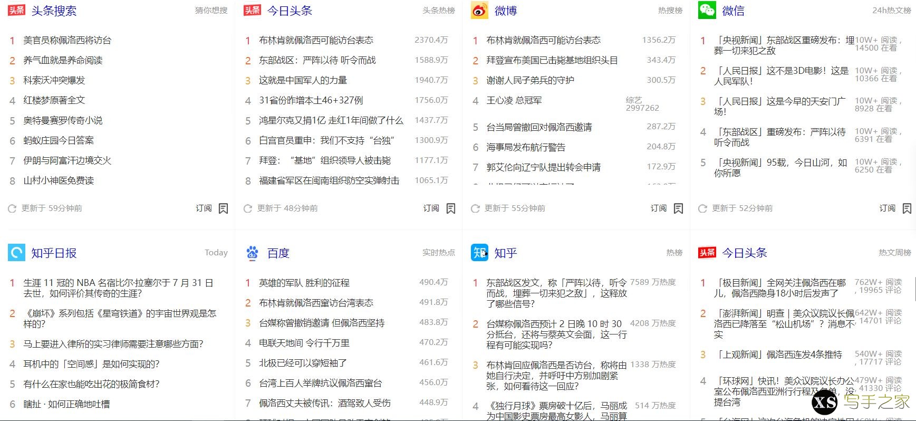Open the 百度 title link

pyautogui.click(x=278, y=253)
